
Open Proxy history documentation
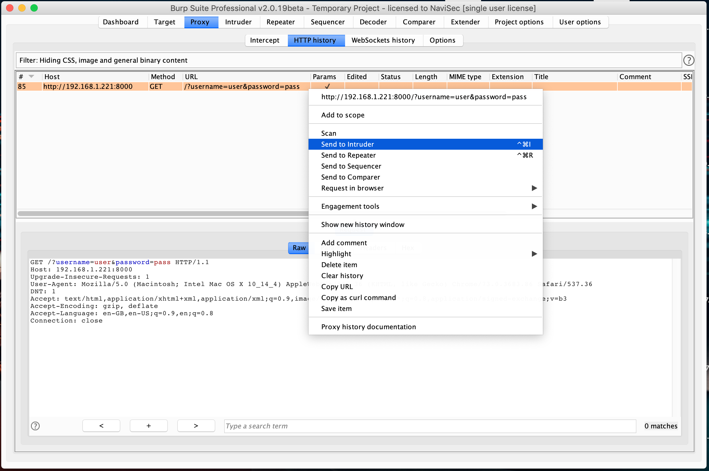(425, 327)
